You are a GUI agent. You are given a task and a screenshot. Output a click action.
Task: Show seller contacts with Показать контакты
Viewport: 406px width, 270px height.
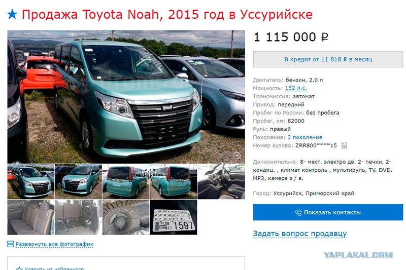coord(328,212)
